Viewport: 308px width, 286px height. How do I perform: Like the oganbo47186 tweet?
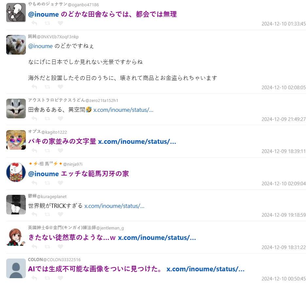pyautogui.click(x=60, y=23)
